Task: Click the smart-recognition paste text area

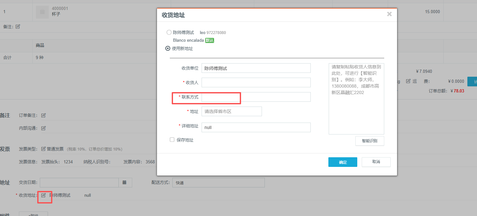Action: point(356,99)
